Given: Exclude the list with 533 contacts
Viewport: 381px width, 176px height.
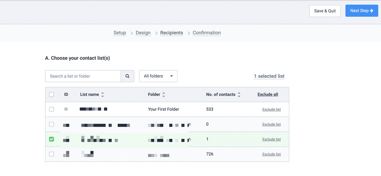Looking at the screenshot, I should click(x=271, y=109).
